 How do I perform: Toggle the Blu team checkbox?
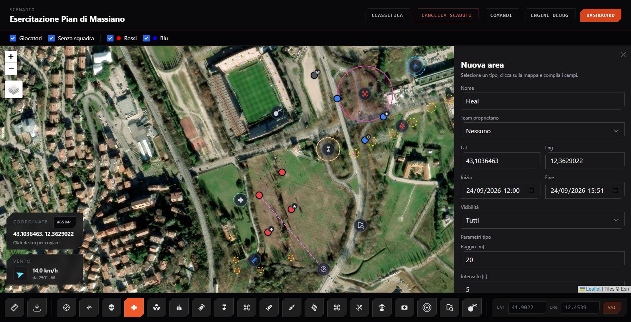click(x=146, y=38)
